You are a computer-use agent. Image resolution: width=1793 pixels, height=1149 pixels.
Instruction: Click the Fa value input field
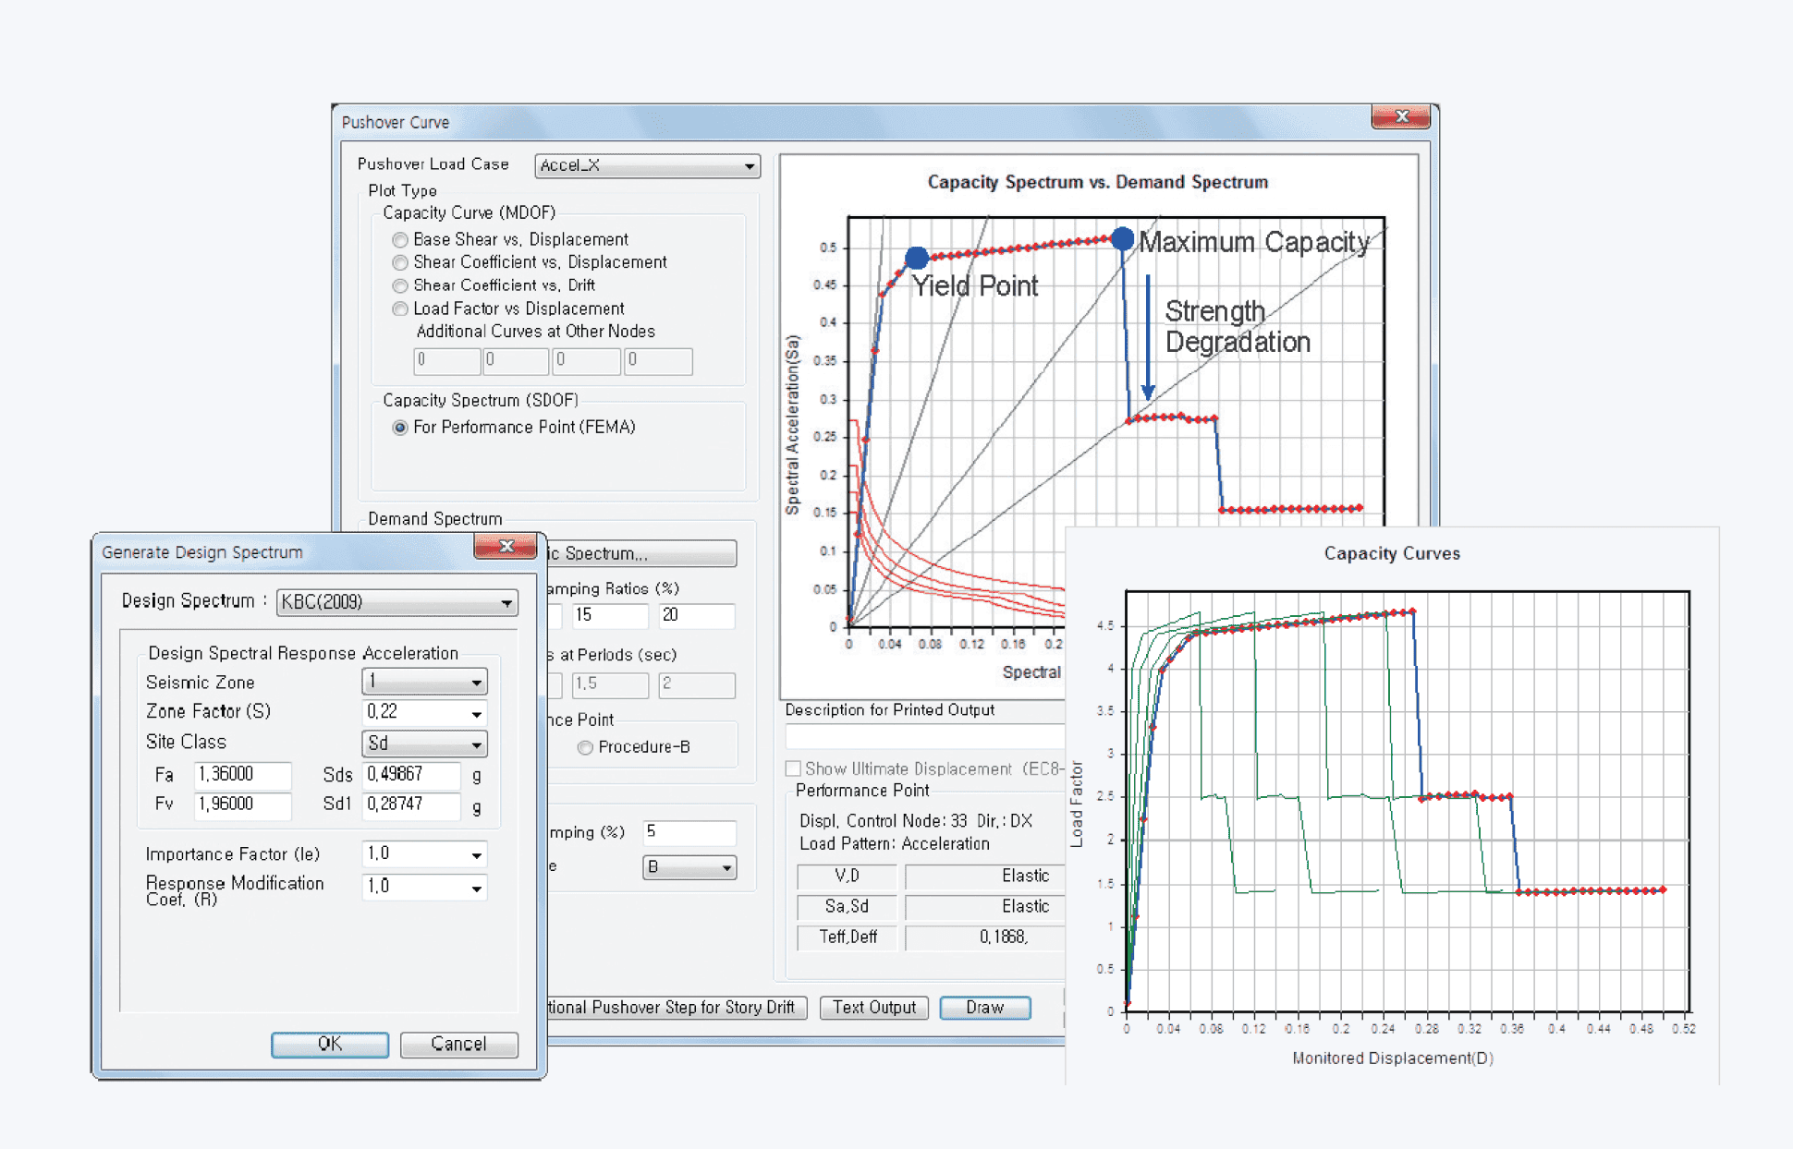click(x=243, y=775)
